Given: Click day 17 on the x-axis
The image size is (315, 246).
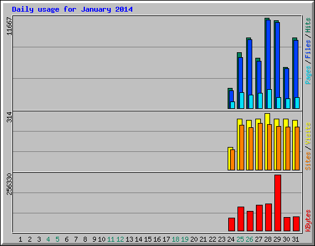Looking at the screenshot, I should (x=166, y=239).
